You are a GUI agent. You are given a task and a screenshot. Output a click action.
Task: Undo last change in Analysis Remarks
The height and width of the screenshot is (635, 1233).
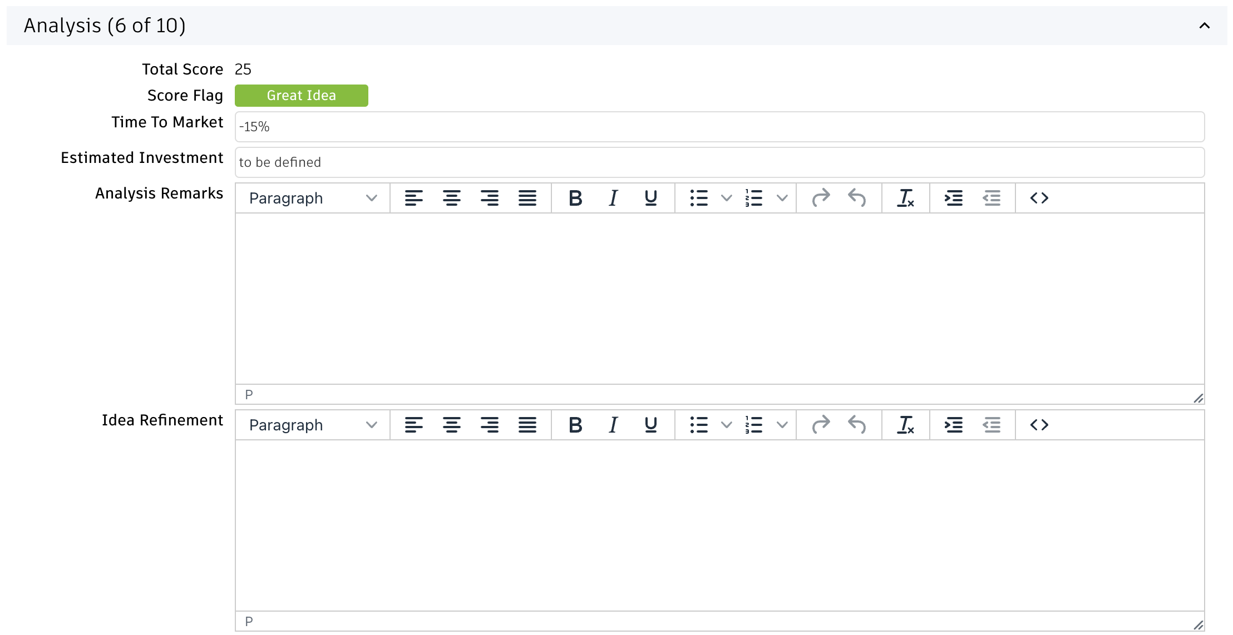coord(857,198)
